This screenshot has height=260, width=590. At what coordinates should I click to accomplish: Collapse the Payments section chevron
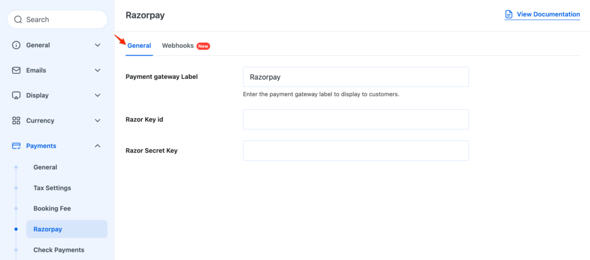[x=97, y=146]
